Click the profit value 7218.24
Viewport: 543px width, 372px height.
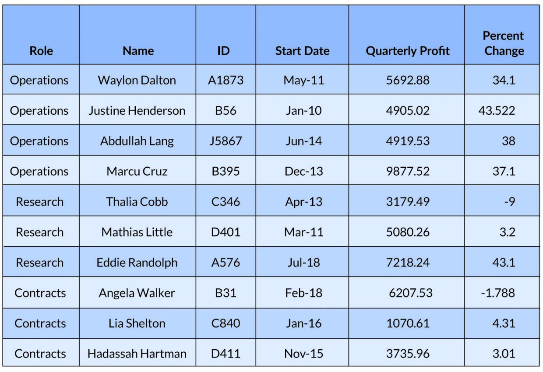click(x=406, y=262)
